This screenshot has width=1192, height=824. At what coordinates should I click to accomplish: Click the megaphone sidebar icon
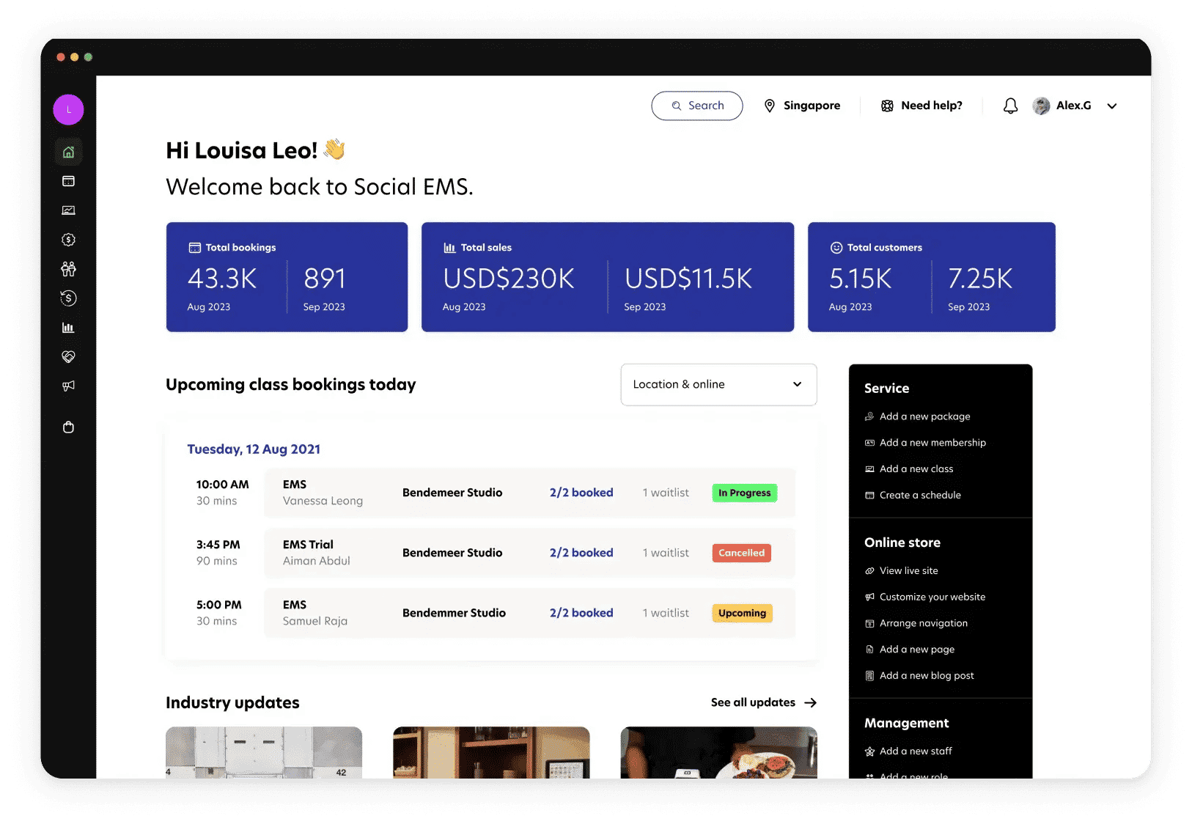click(68, 386)
